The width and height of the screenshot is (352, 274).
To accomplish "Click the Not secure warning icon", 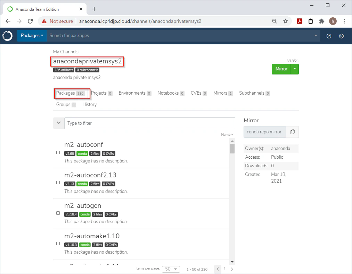I will [x=44, y=21].
